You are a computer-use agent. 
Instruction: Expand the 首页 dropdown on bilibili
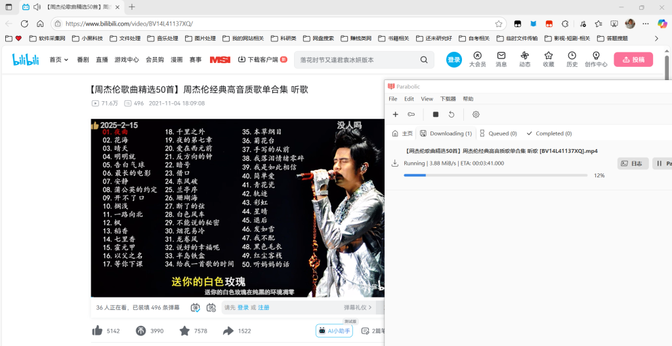click(58, 60)
